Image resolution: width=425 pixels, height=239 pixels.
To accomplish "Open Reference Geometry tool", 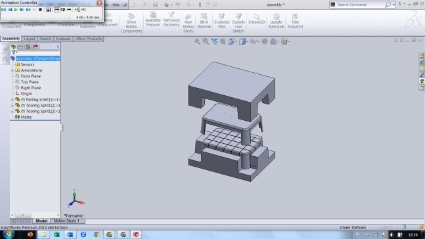I will point(171,20).
